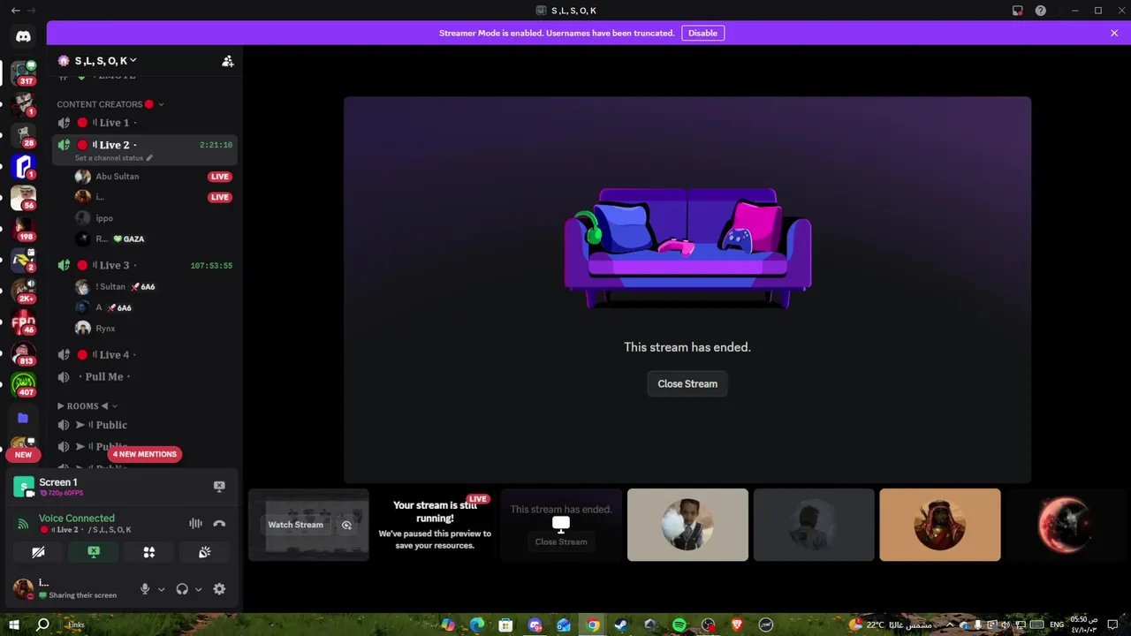Click the NEW servers indicator pill
The width and height of the screenshot is (1131, 636).
(23, 455)
